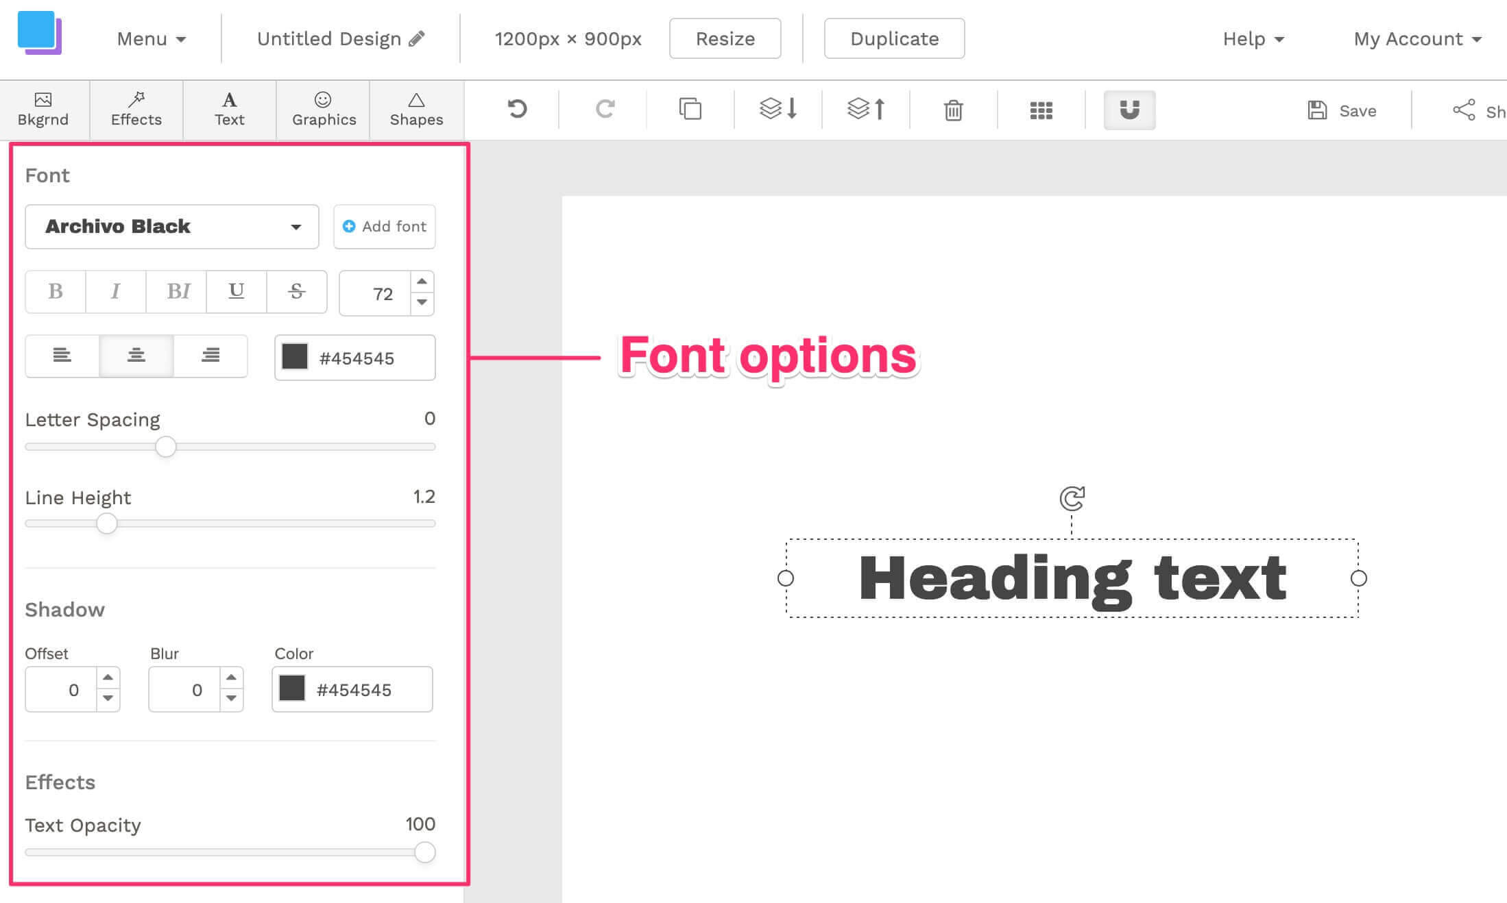Toggle bold text style
1507x903 pixels.
pyautogui.click(x=56, y=292)
